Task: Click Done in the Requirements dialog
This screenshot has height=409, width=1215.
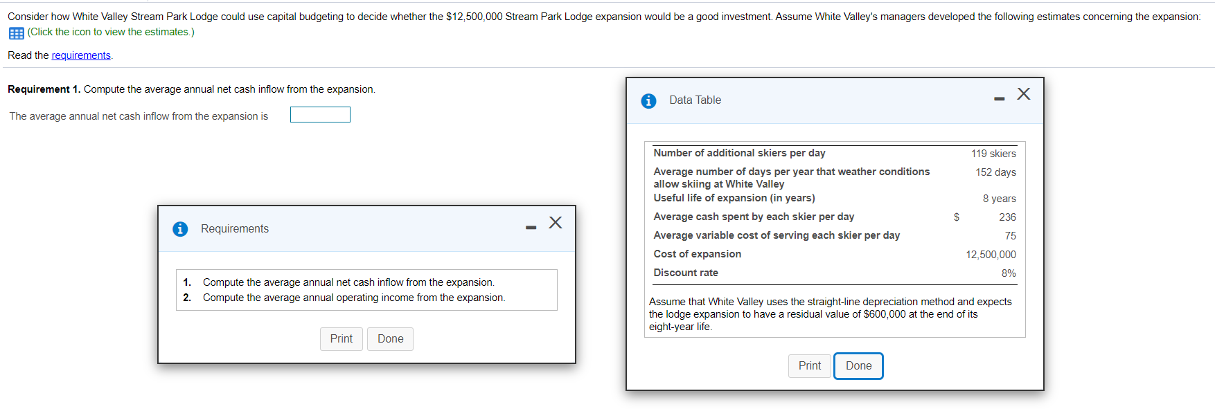Action: (390, 339)
